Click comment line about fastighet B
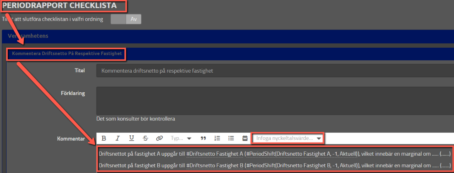Image resolution: width=454 pixels, height=173 pixels. click(x=274, y=166)
